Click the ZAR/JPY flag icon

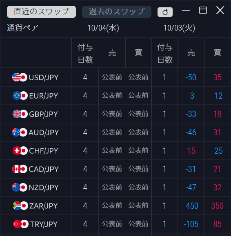(20, 206)
